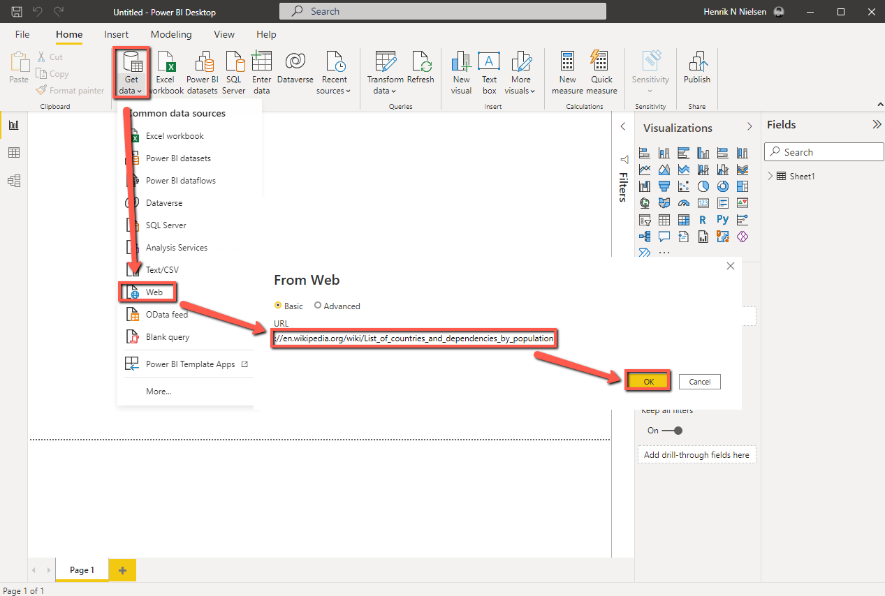
Task: Add a new page with the plus button
Action: tap(122, 570)
